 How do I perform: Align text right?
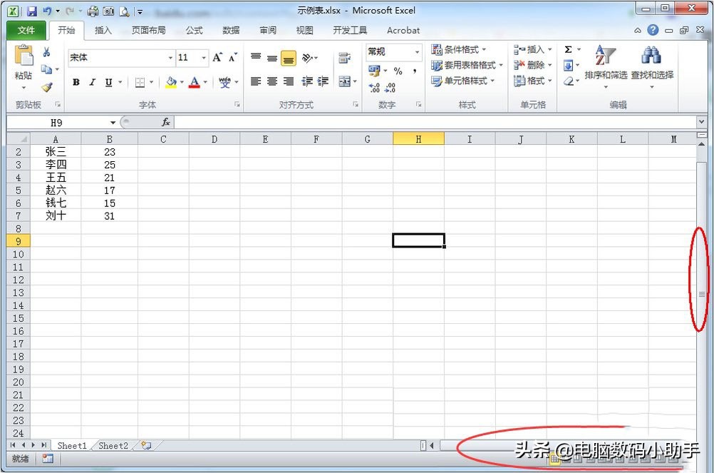pyautogui.click(x=289, y=81)
